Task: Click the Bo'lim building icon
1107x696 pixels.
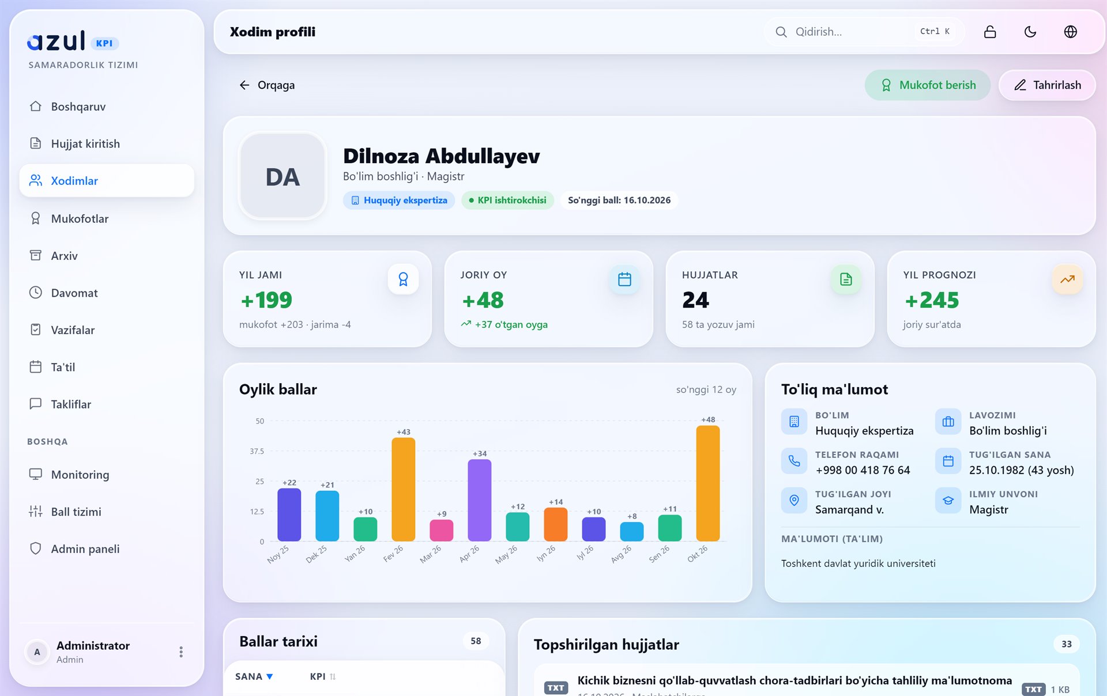Action: coord(794,422)
